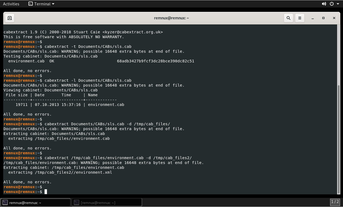
Task: Minimize the terminal window
Action: click(313, 18)
